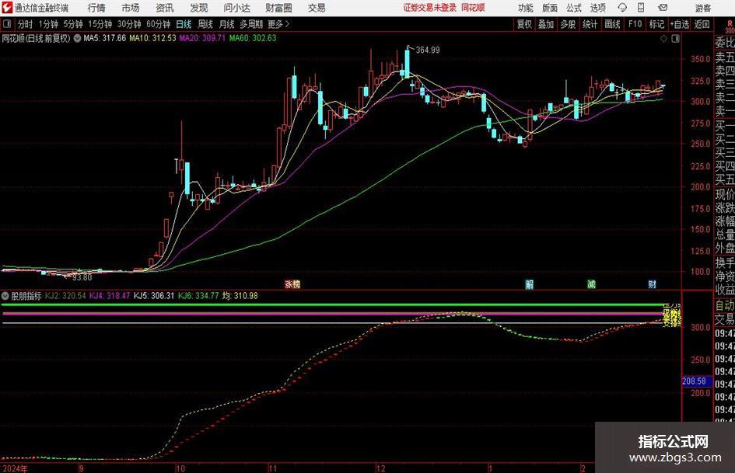Open the 行情 menu
The width and height of the screenshot is (735, 473).
96,8
